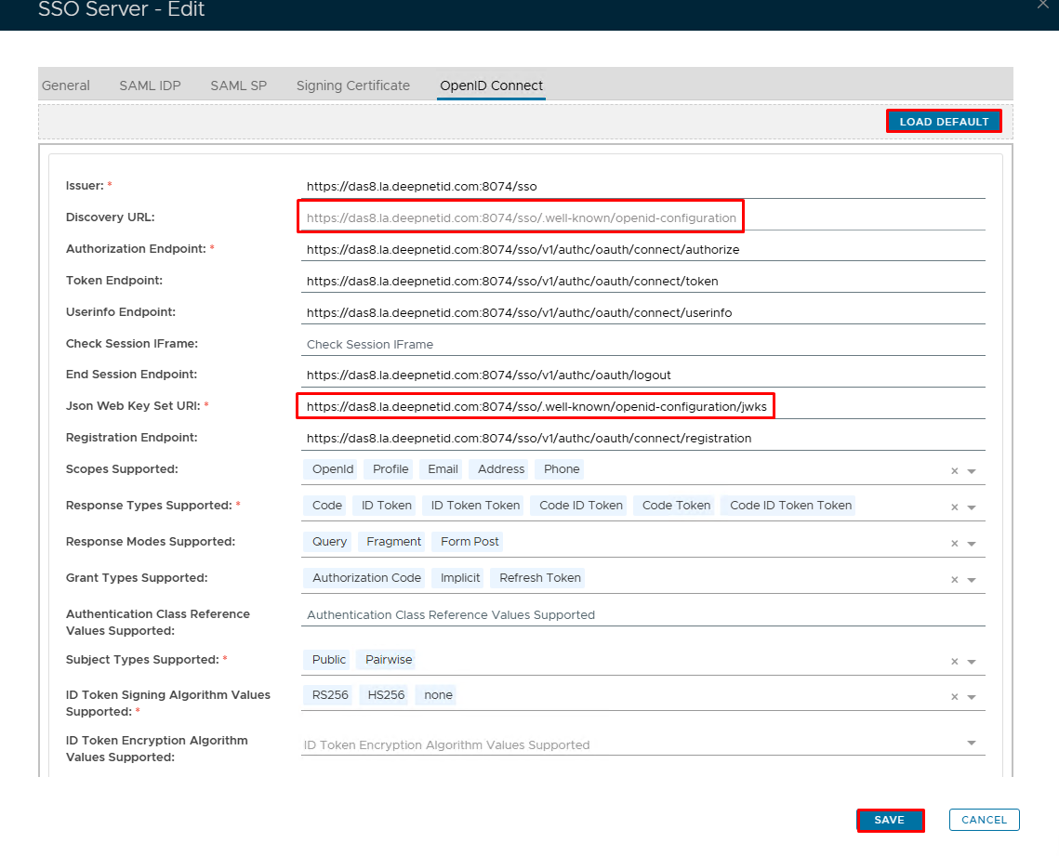Expand Scopes Supported dropdown arrow
The width and height of the screenshot is (1059, 856).
click(x=972, y=471)
